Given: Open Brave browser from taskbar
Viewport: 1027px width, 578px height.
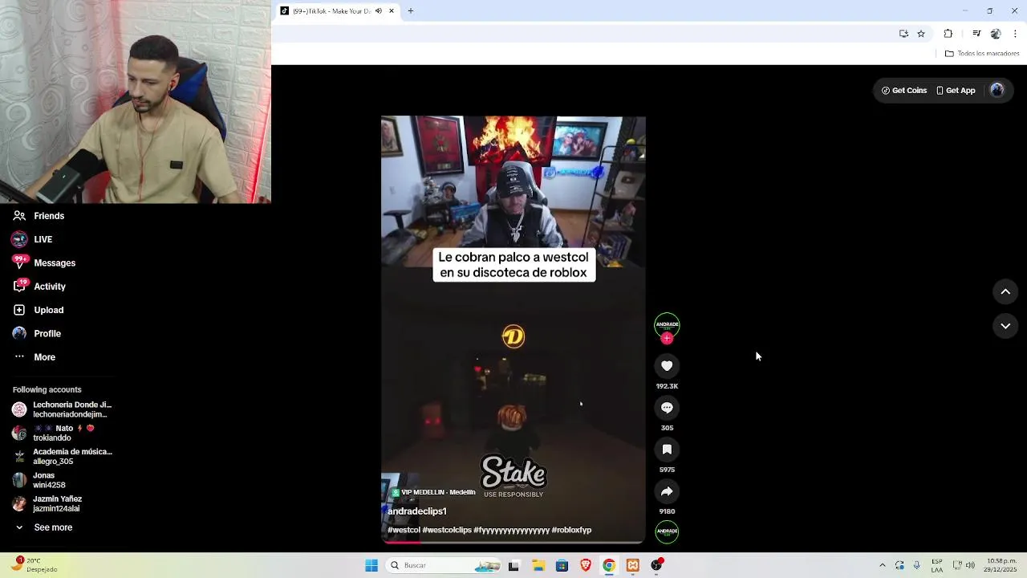Looking at the screenshot, I should (x=586, y=566).
